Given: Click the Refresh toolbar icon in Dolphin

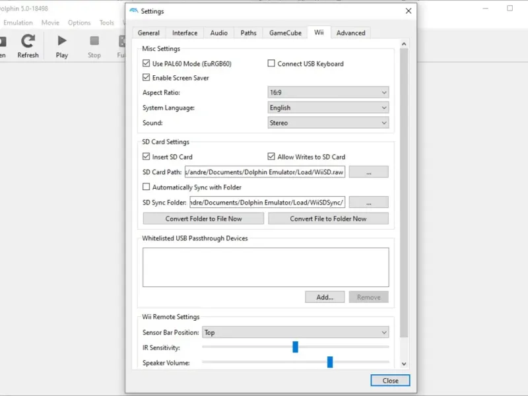Looking at the screenshot, I should [28, 41].
